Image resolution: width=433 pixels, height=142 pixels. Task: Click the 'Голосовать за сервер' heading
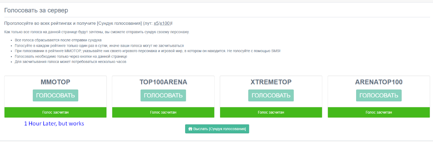tap(36, 10)
